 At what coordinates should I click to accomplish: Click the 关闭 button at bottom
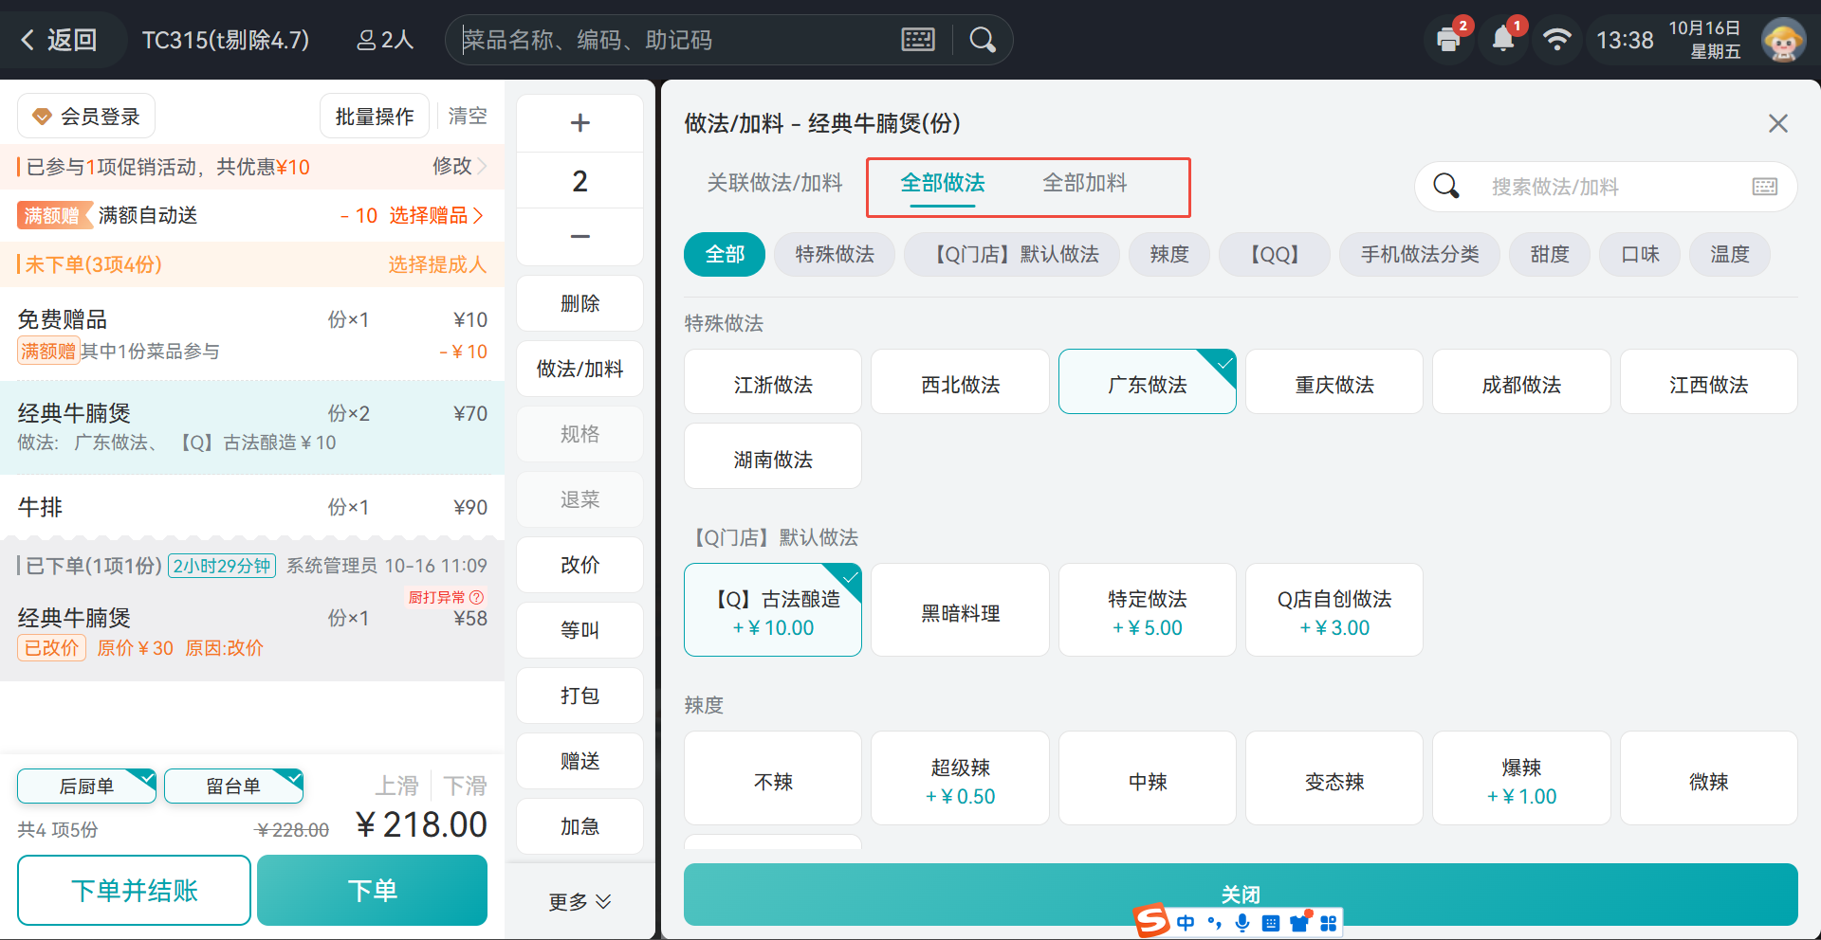pos(1241,895)
